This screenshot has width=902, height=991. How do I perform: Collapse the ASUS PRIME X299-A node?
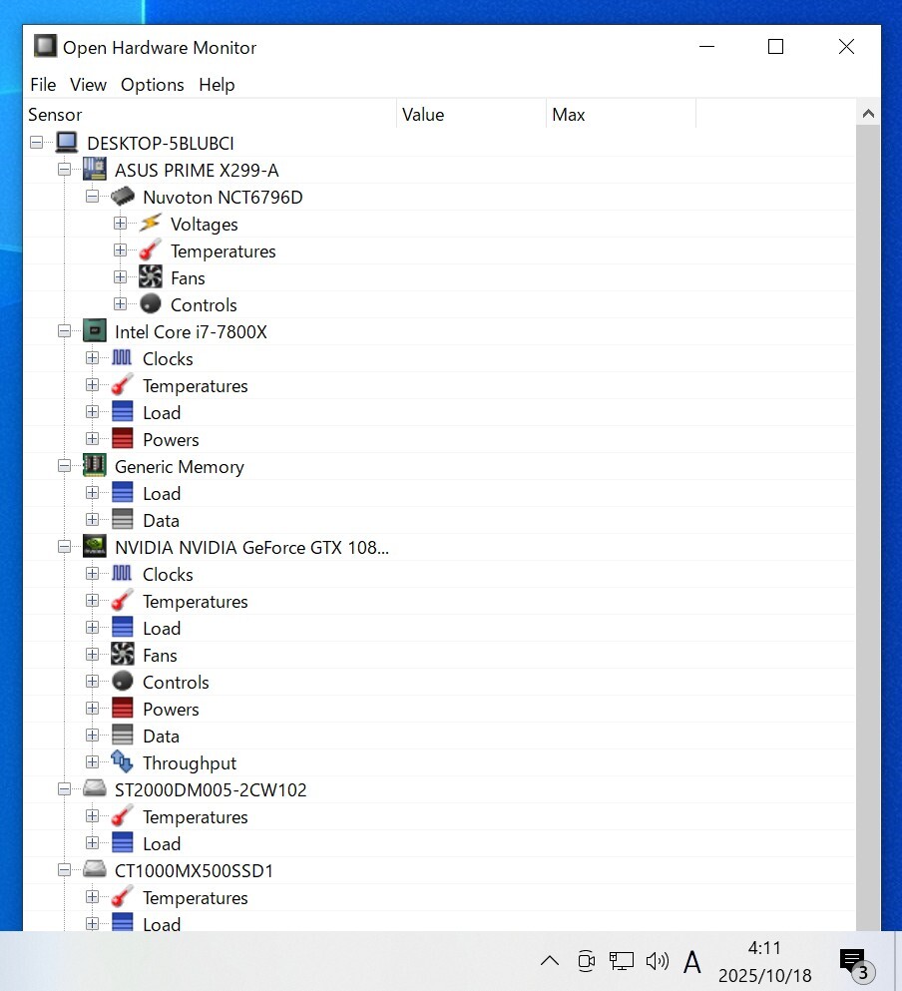65,170
